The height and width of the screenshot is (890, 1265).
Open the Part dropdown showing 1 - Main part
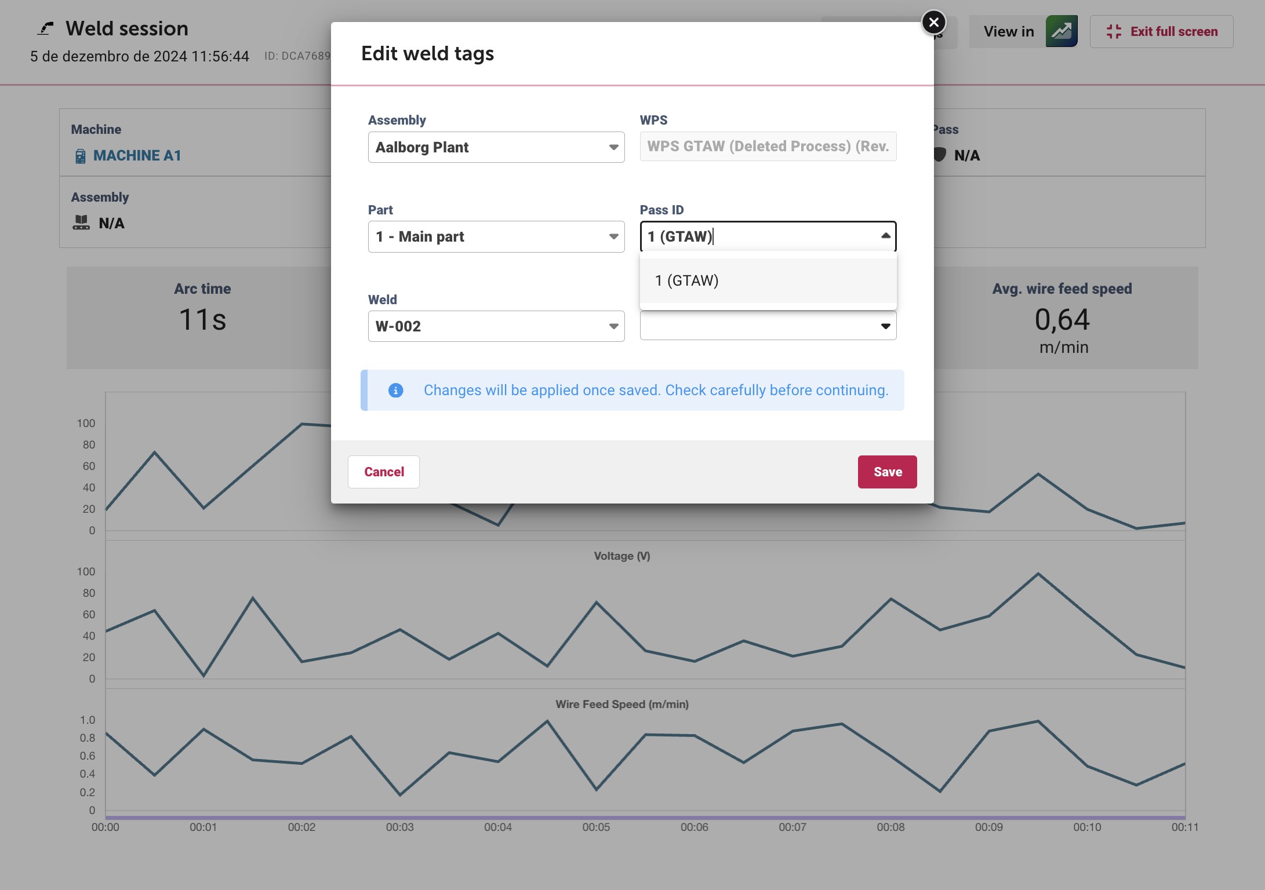tap(496, 236)
